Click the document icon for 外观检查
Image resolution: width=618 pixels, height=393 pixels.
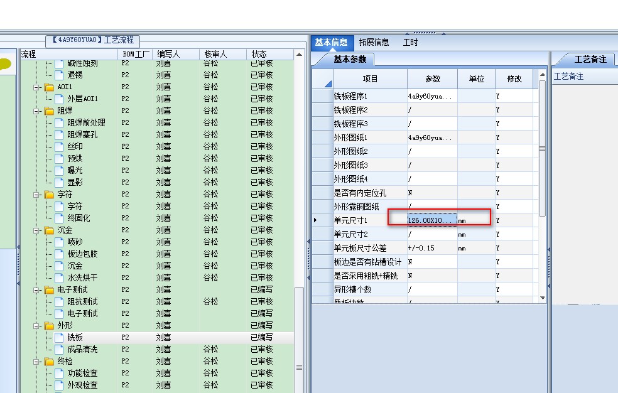59,385
